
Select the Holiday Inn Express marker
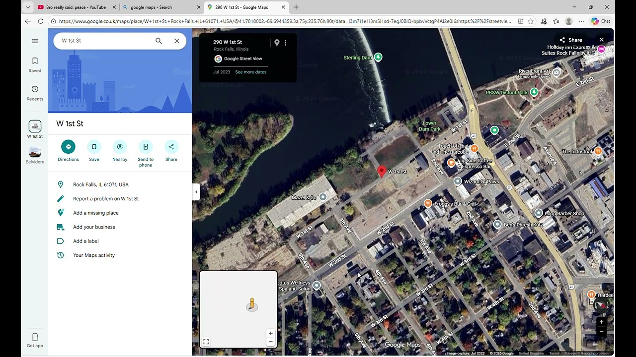(601, 49)
